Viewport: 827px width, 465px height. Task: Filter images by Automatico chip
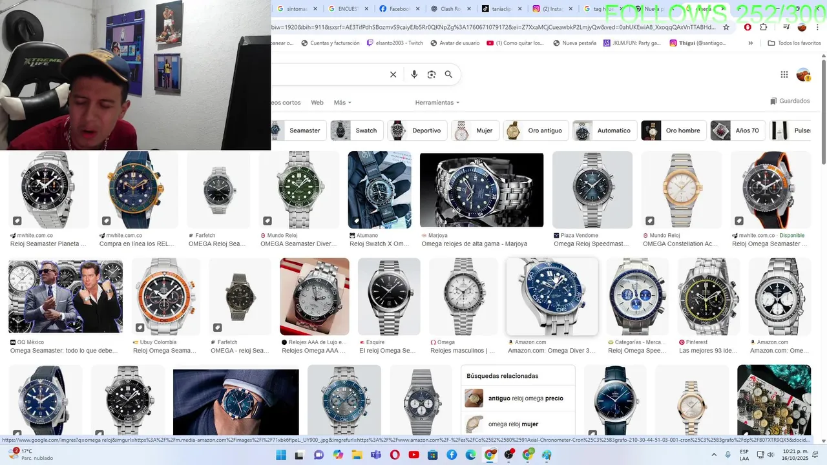(x=605, y=130)
